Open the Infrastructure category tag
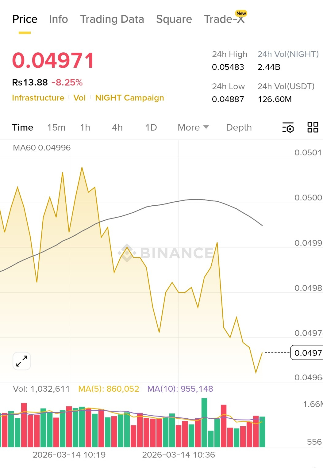This screenshot has height=468, width=323. tap(38, 98)
